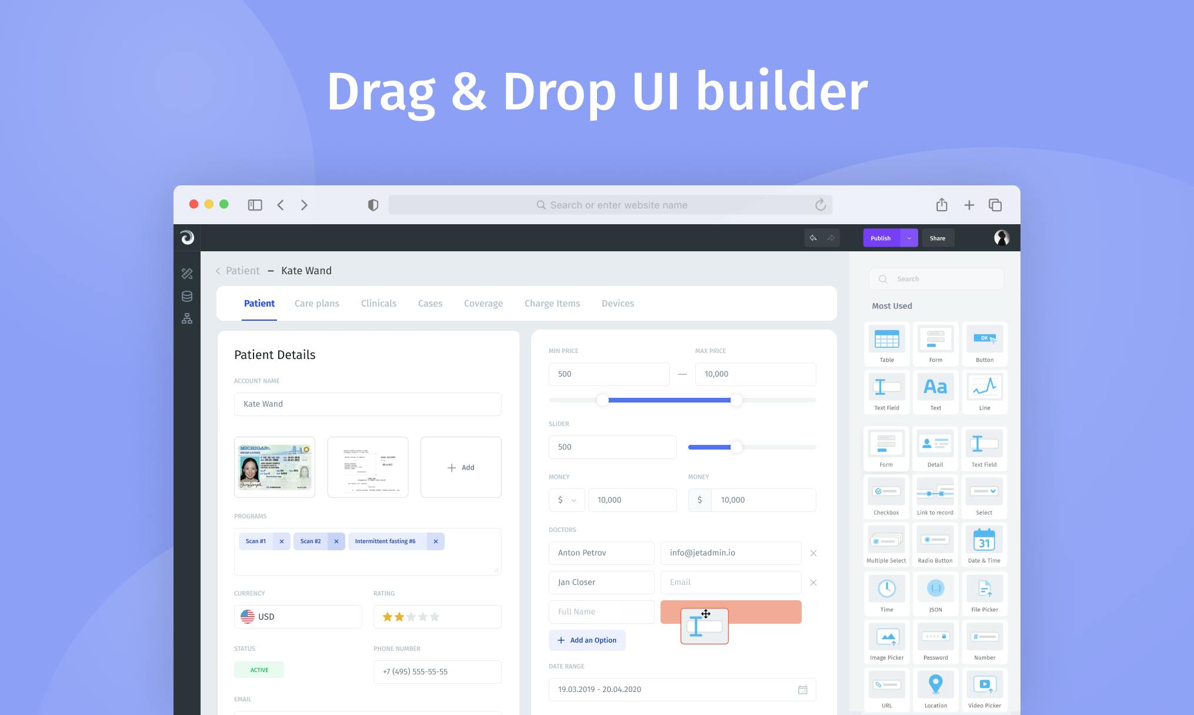Screen dimensions: 1194x715
Task: Select the Video Picker component
Action: [x=985, y=691]
